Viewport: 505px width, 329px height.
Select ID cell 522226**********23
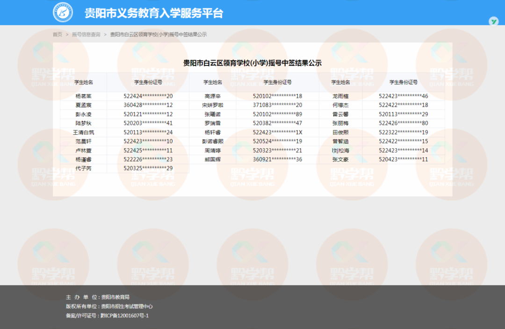[148, 159]
